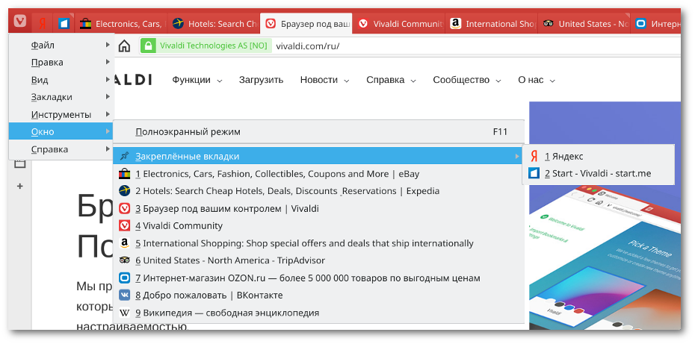This screenshot has width=695, height=344.
Task: Open the Справка entry in the Vivaldi menu
Action: tap(61, 149)
